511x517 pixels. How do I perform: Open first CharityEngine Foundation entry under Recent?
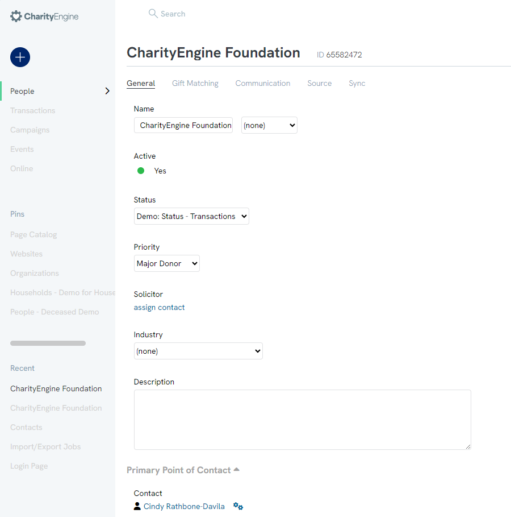click(56, 388)
